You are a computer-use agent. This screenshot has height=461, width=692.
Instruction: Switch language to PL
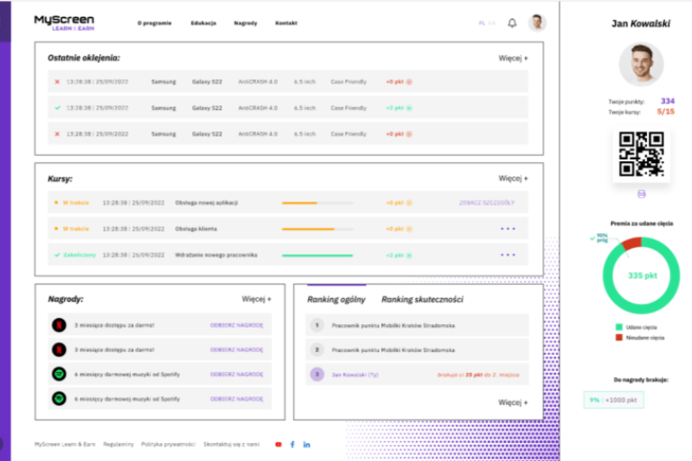coord(482,23)
